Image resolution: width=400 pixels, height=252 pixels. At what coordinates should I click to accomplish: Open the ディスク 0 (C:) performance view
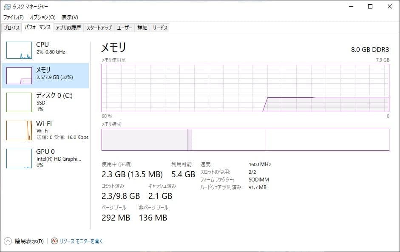click(47, 102)
